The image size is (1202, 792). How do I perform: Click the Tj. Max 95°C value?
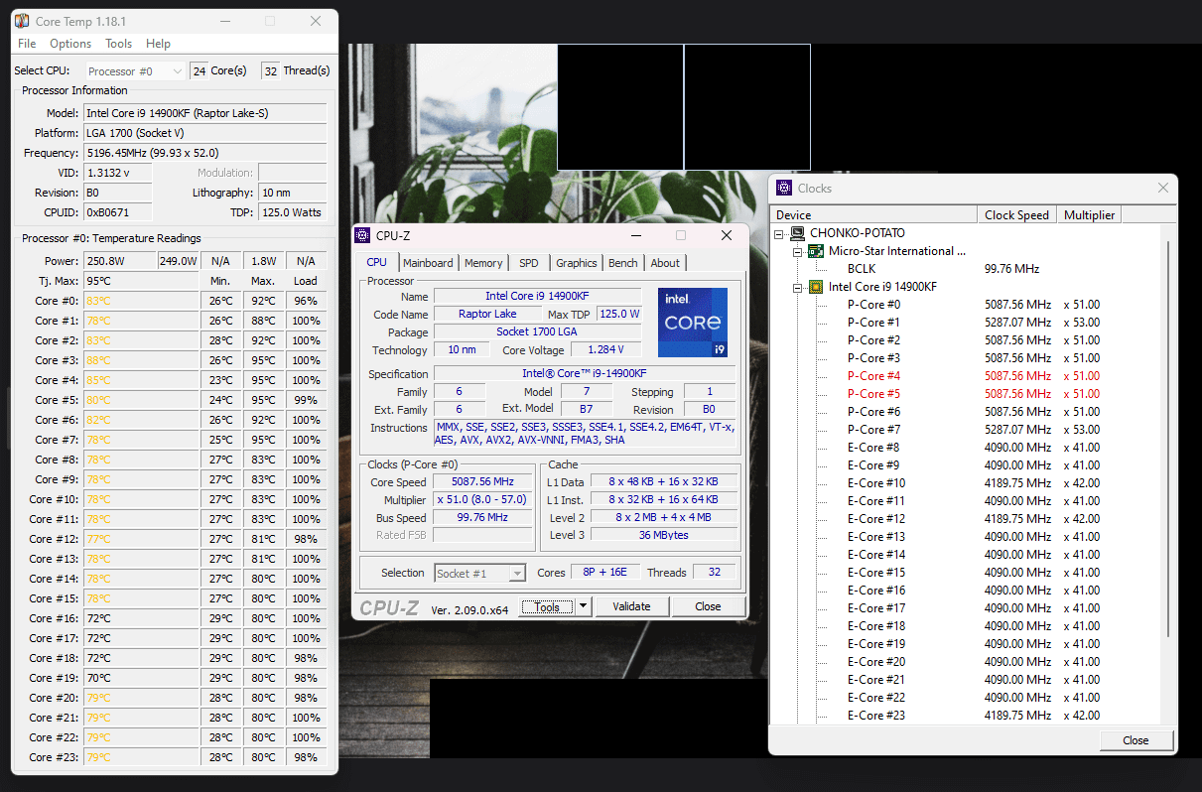pos(141,281)
